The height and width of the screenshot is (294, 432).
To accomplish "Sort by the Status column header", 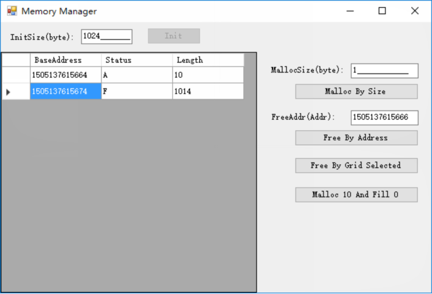I will (x=137, y=60).
